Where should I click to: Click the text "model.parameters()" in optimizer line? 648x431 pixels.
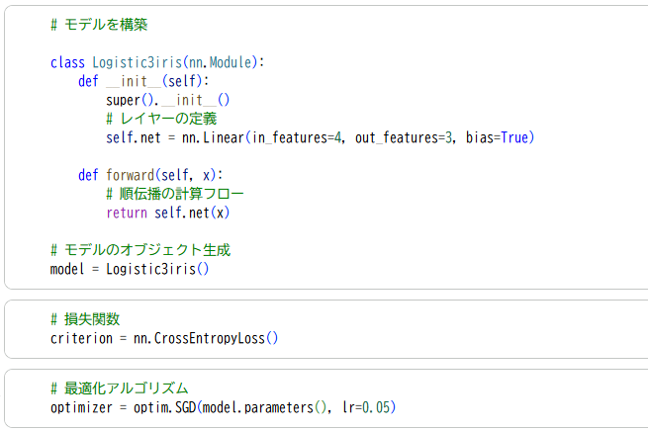pos(264,407)
